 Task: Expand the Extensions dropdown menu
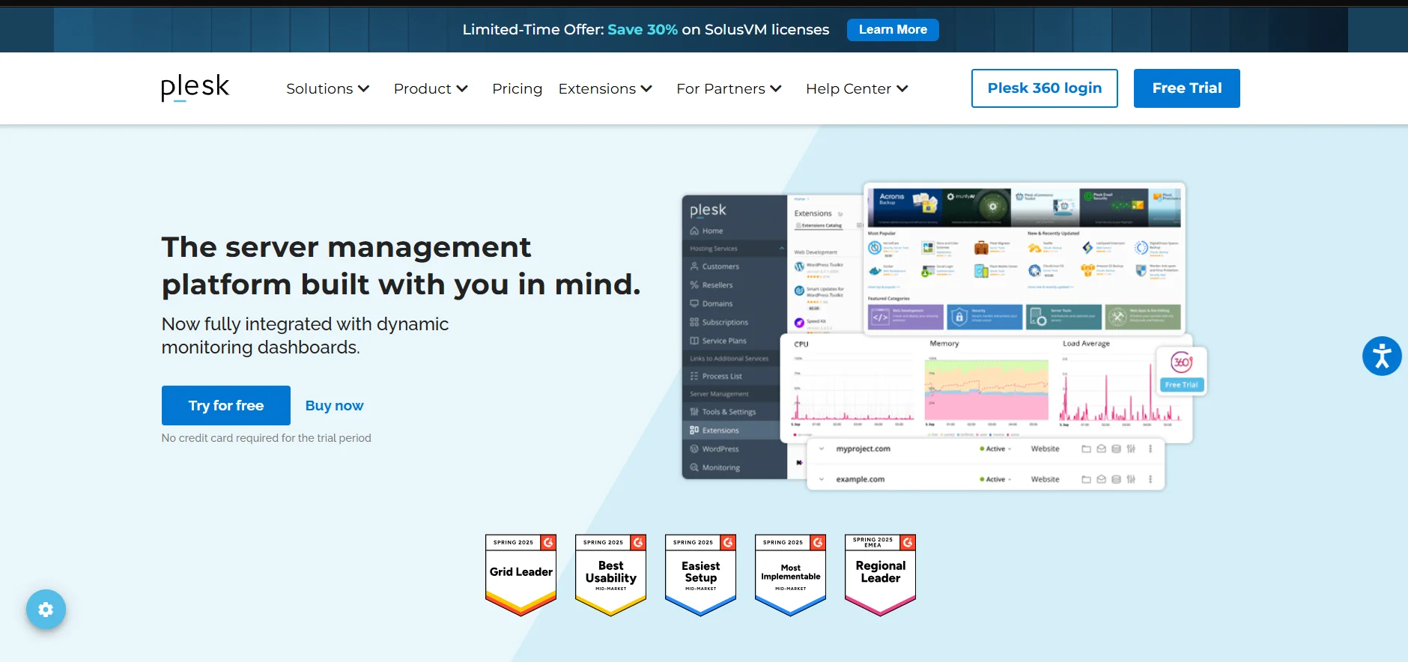pos(605,88)
